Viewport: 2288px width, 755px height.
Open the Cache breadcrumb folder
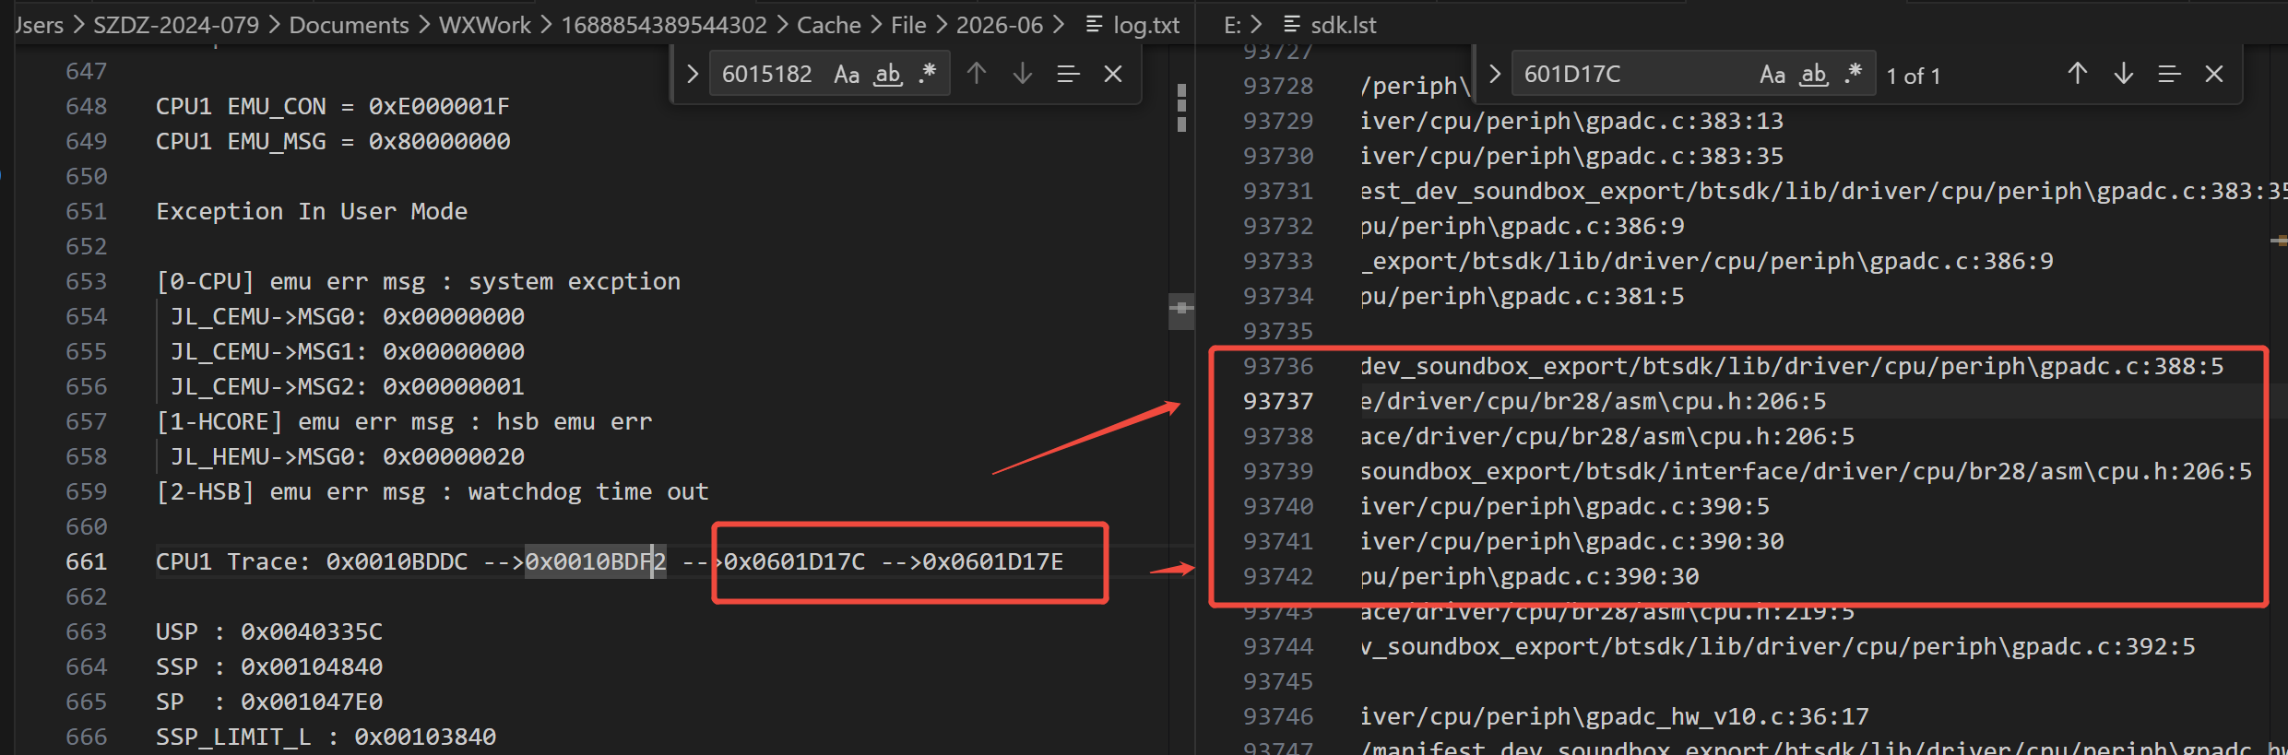coord(829,25)
